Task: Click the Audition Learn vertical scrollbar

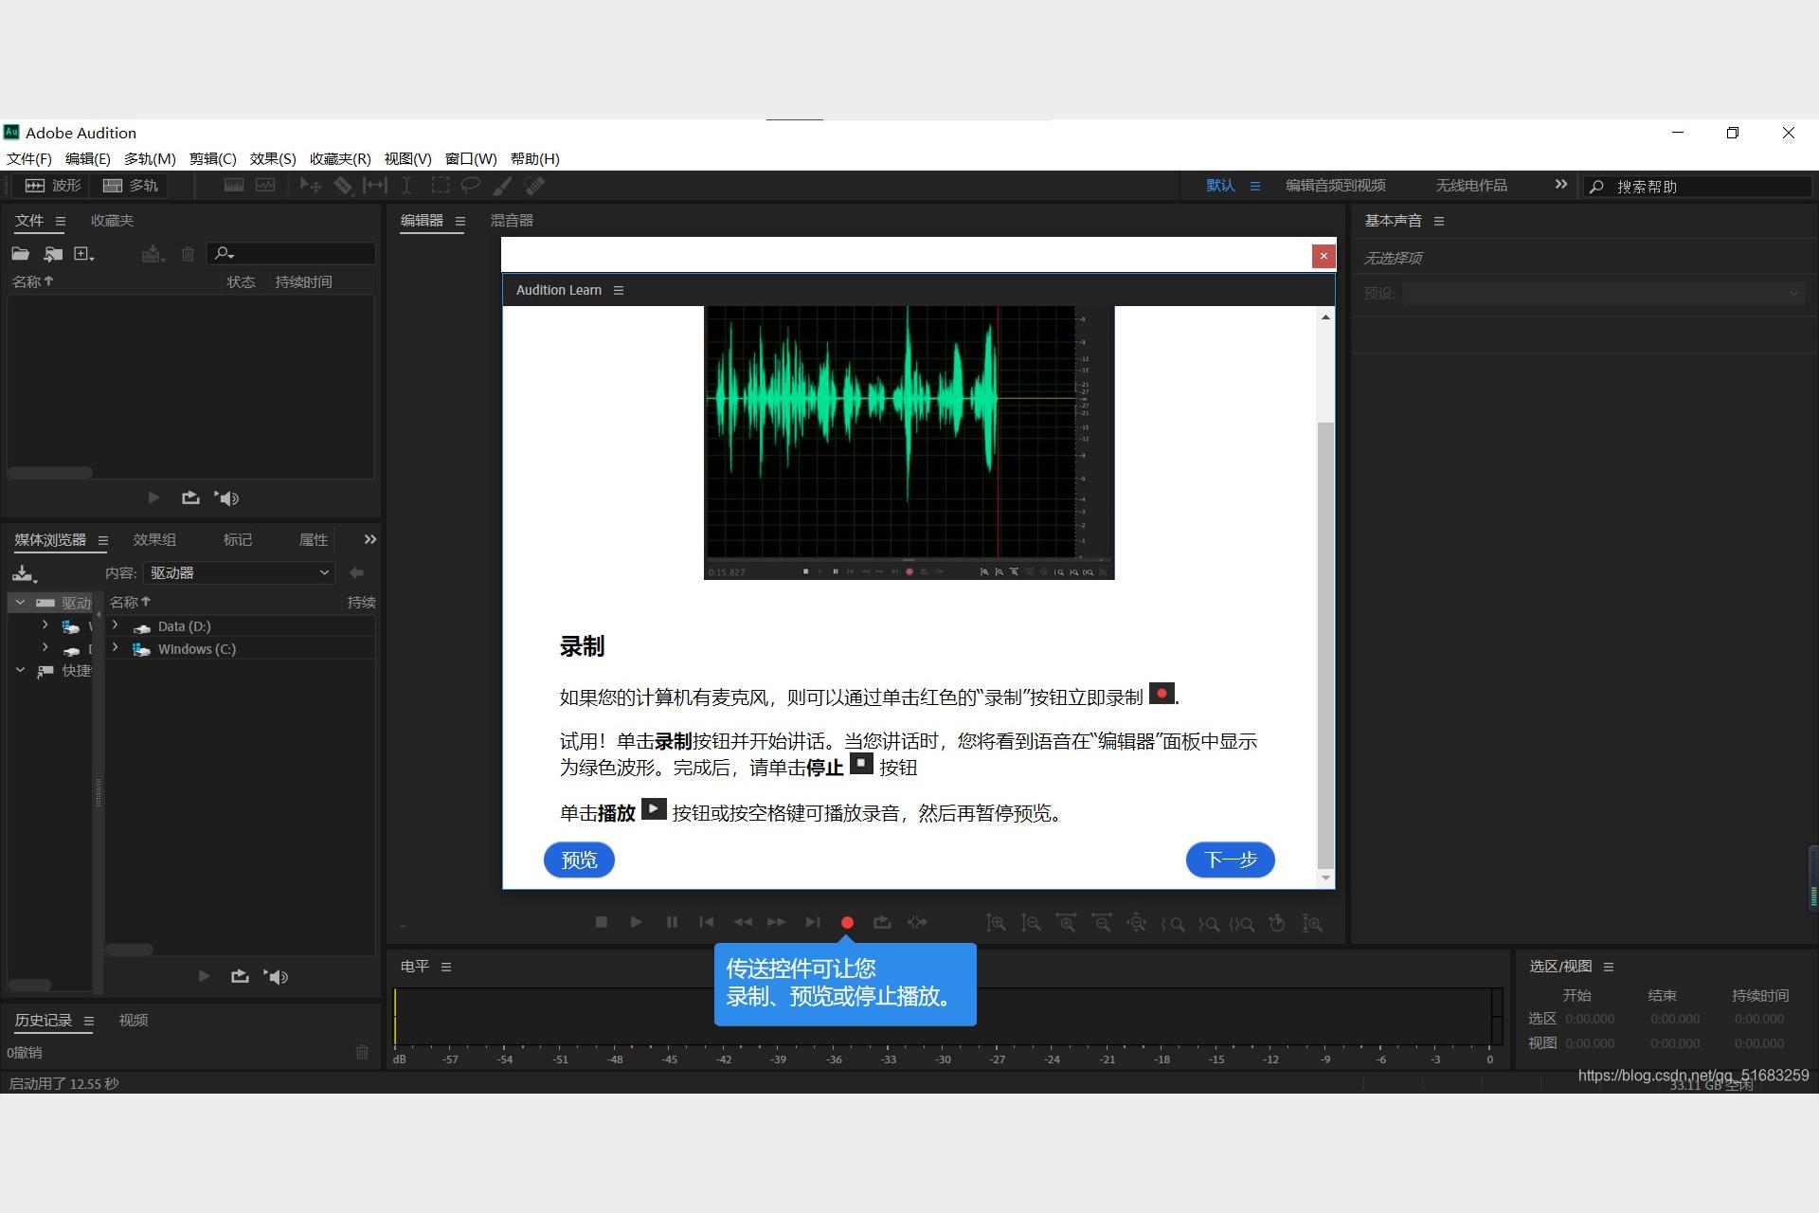Action: [1325, 644]
